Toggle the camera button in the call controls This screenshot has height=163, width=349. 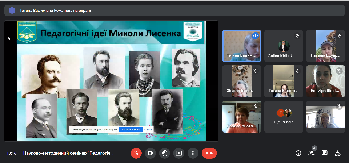click(x=150, y=153)
